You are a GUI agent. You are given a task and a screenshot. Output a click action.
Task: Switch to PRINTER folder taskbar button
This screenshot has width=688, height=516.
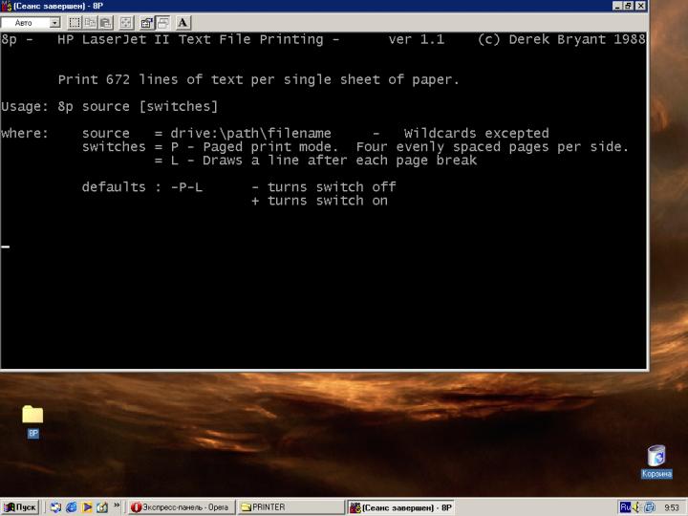[x=290, y=507]
